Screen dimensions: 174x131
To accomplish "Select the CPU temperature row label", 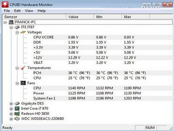I will pos(37,78).
